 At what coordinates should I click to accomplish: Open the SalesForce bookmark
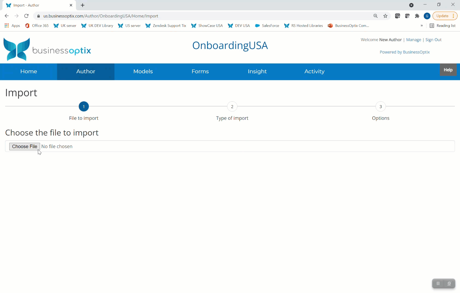[267, 26]
